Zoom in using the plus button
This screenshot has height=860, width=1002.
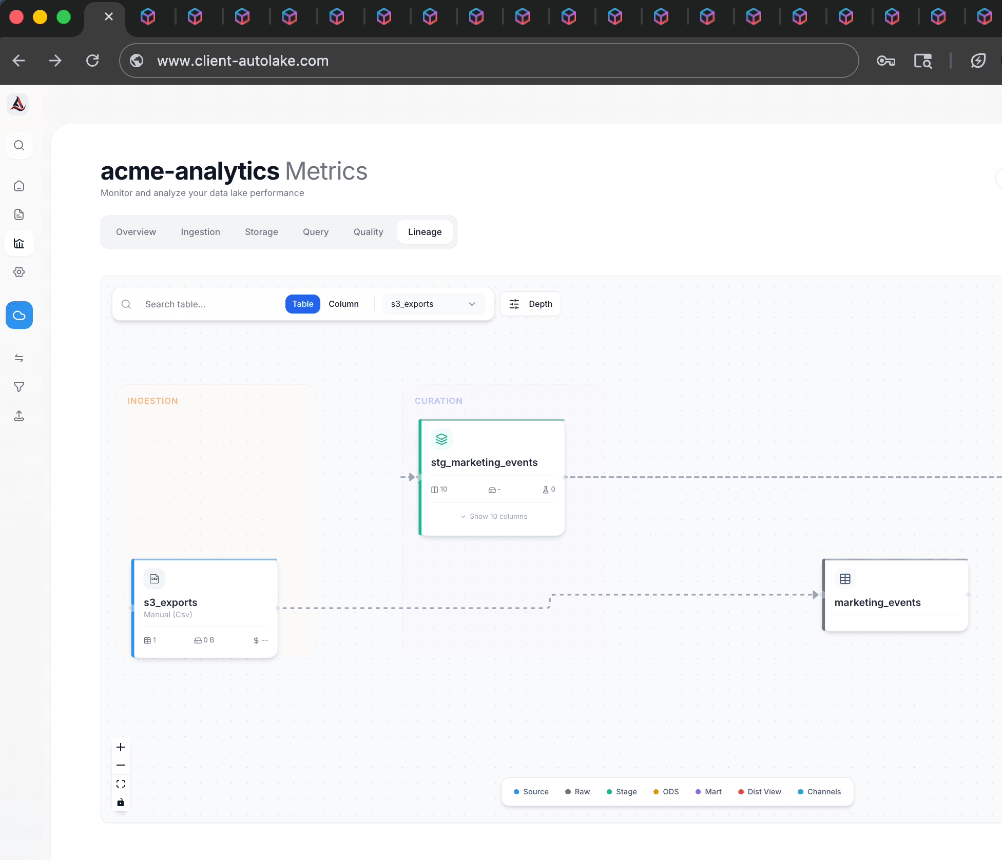pyautogui.click(x=121, y=748)
